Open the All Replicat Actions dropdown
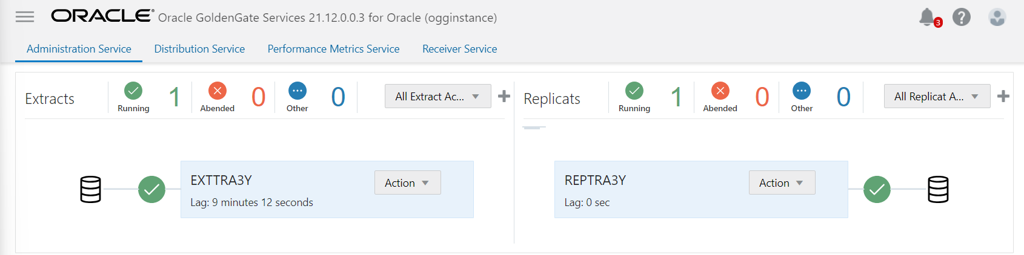The width and height of the screenshot is (1024, 255). [937, 96]
